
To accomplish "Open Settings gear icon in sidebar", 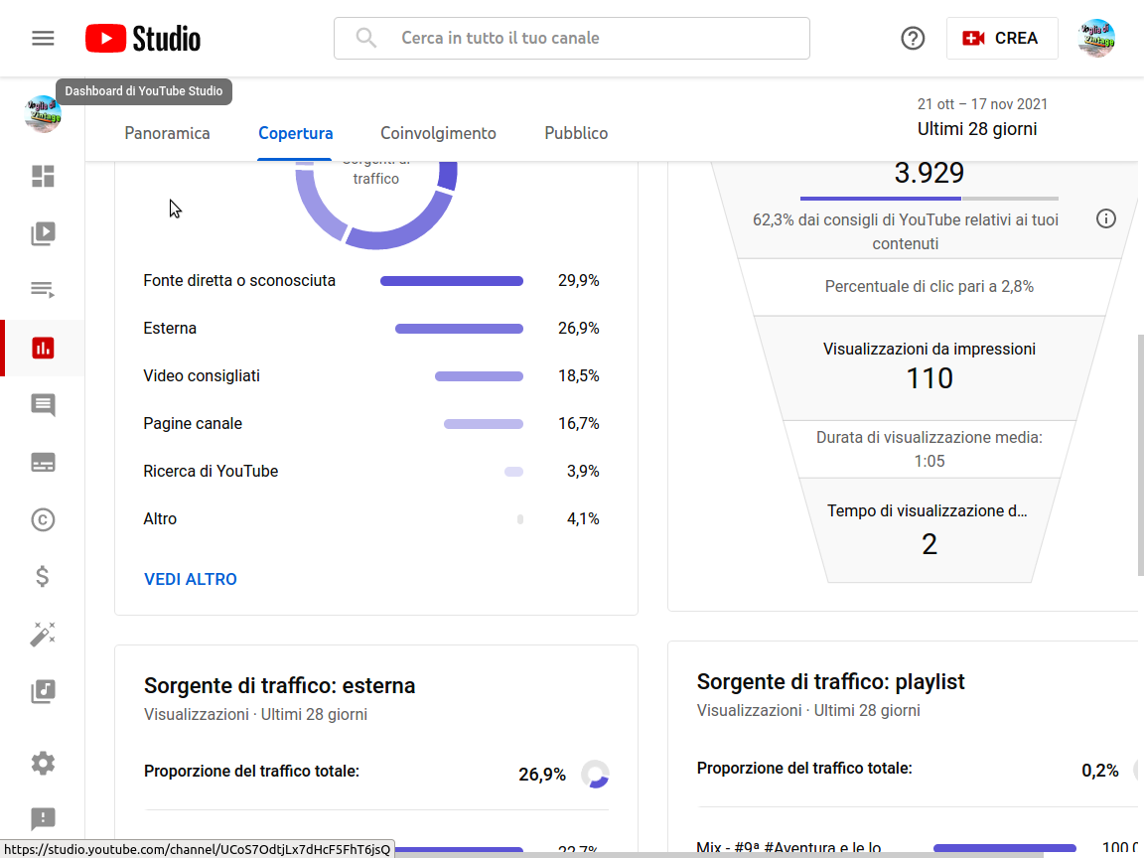I will tap(43, 763).
